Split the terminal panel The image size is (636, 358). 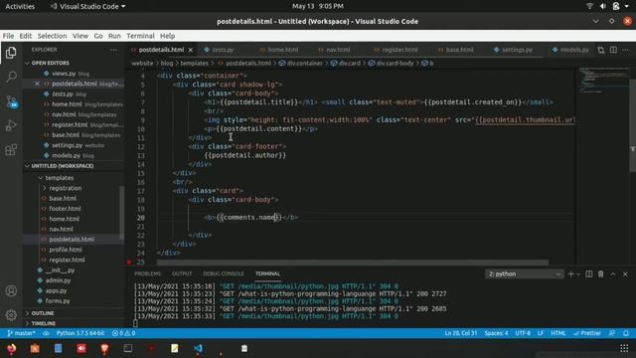click(589, 274)
